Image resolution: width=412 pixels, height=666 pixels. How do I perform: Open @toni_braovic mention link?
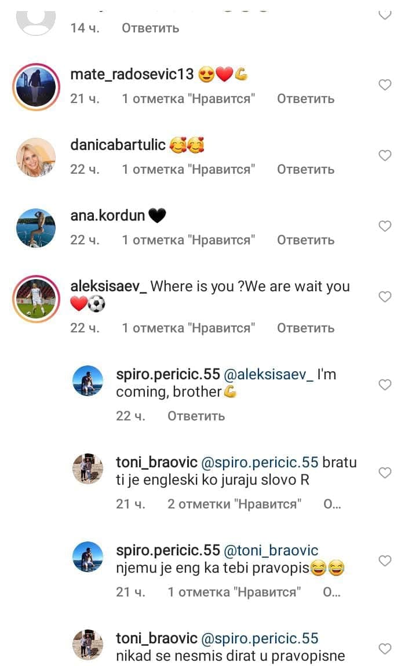coord(271,551)
